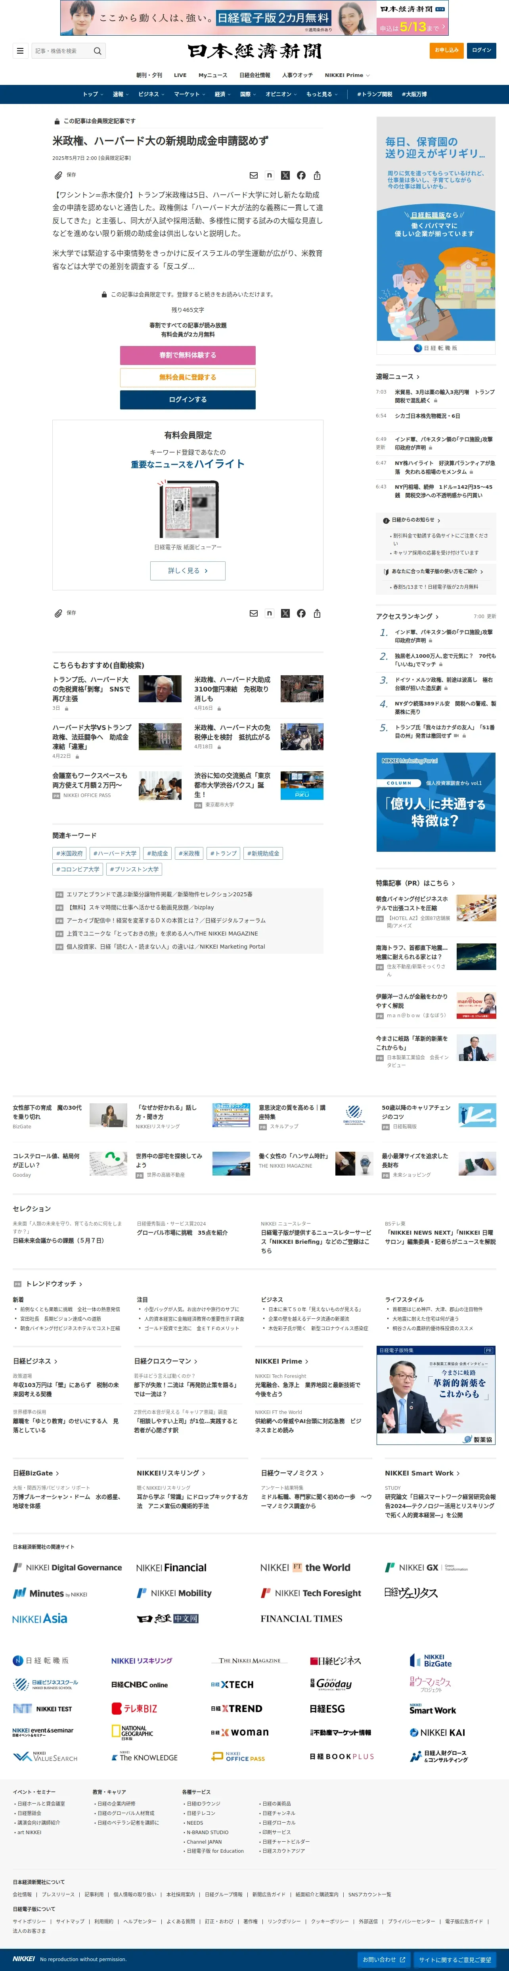The height and width of the screenshot is (1971, 509).
Task: Open the NIKKEI Asia logo link
Action: [x=40, y=1618]
